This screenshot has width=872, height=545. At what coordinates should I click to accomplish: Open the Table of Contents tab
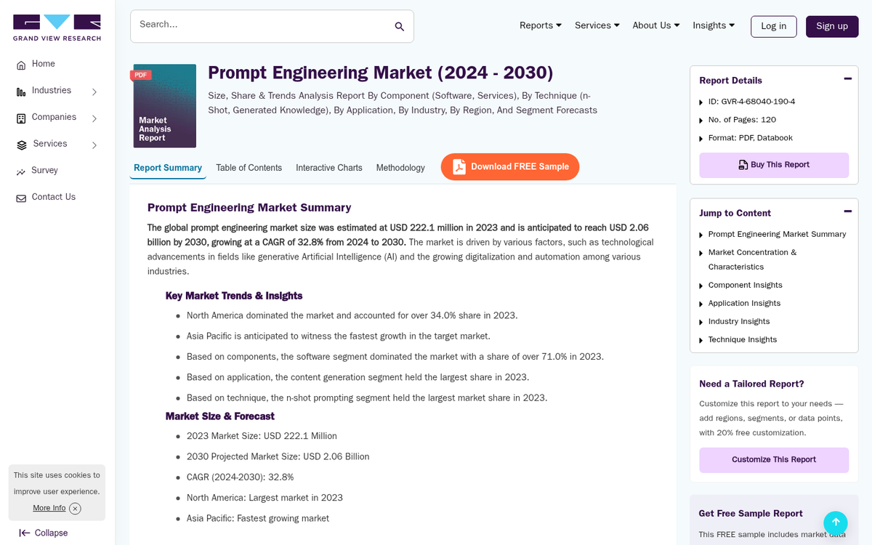pos(249,168)
